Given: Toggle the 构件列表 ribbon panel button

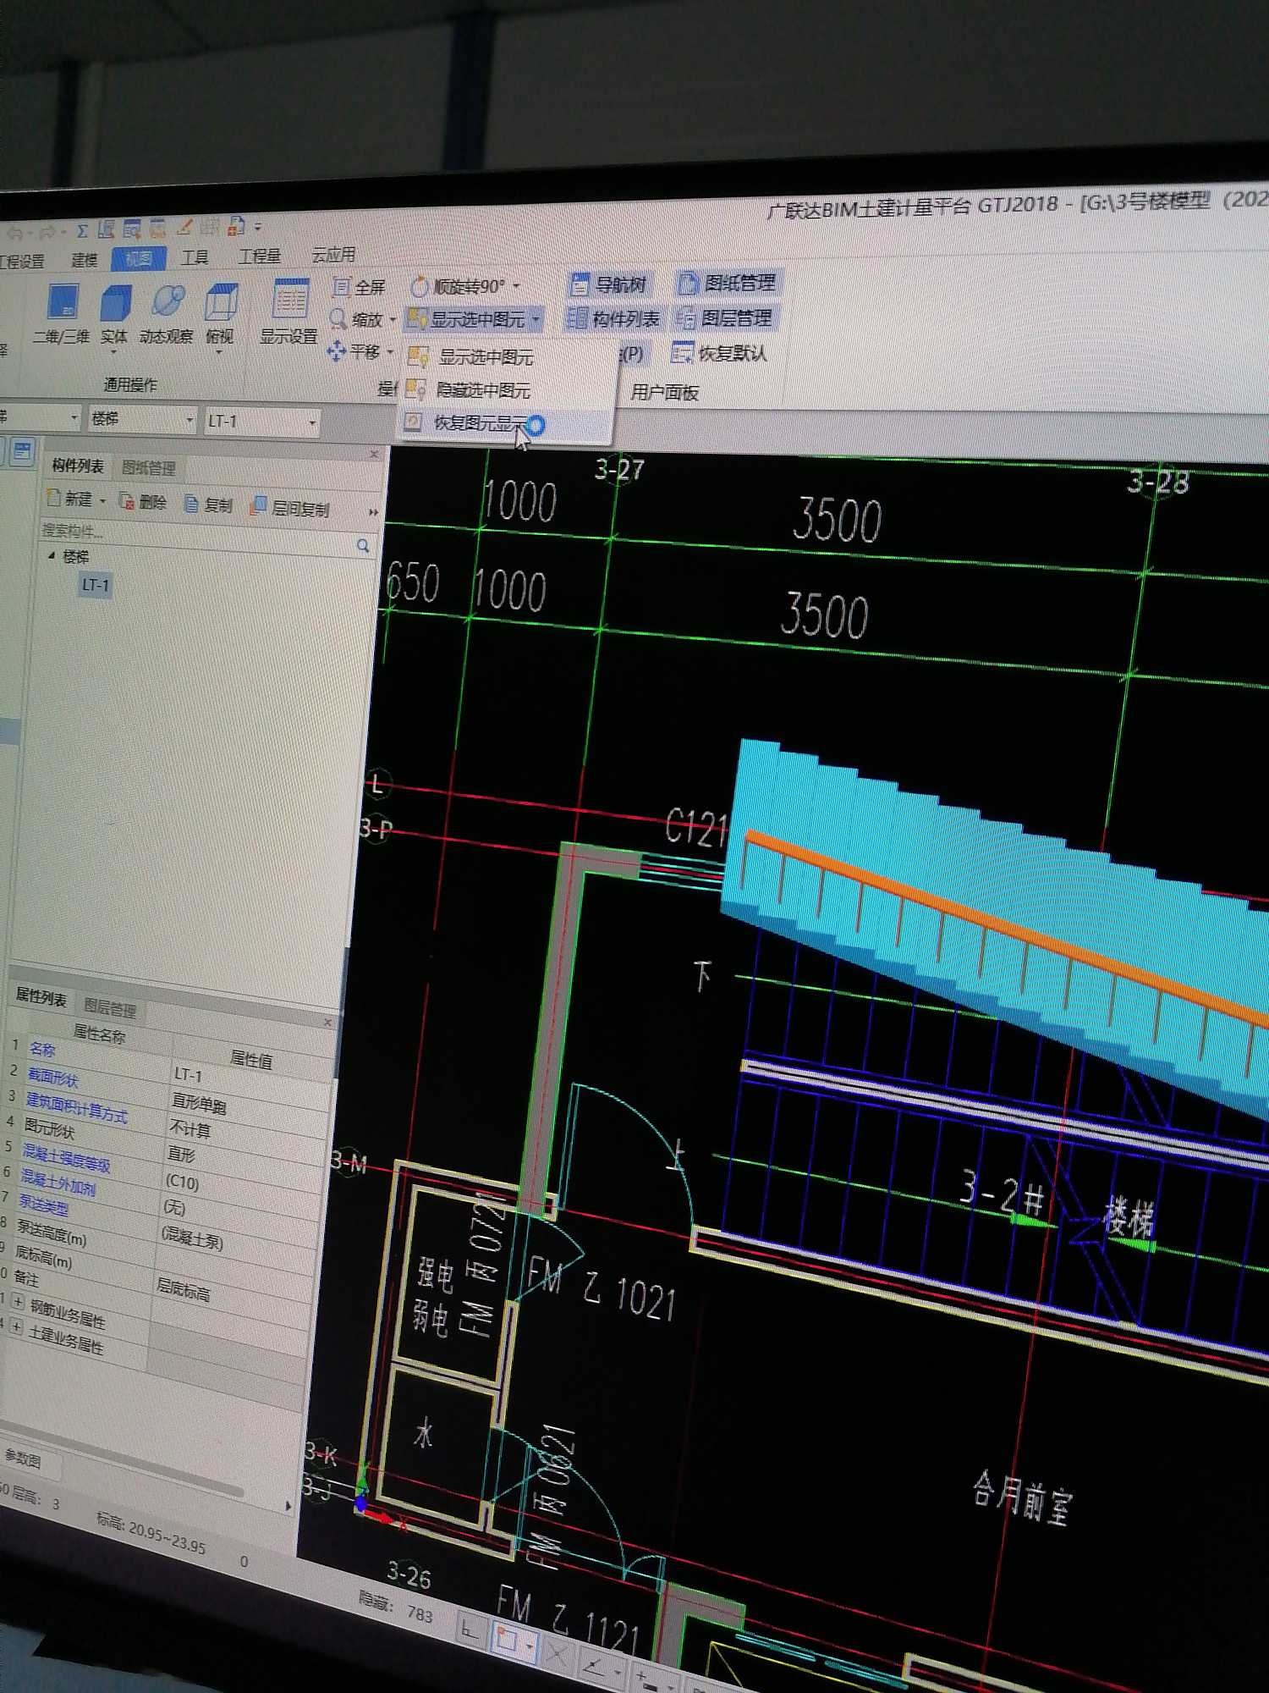Looking at the screenshot, I should tap(614, 319).
